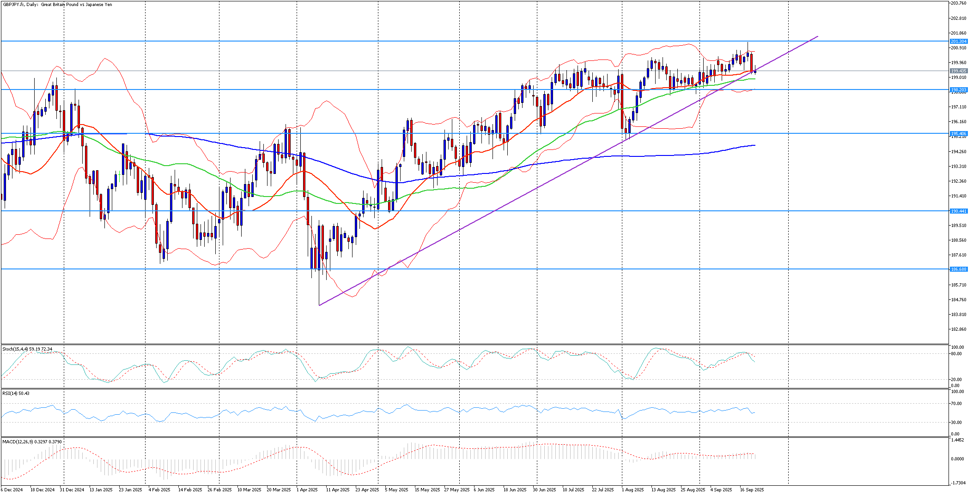Click the 195.406 horizontal level label

tap(958, 134)
